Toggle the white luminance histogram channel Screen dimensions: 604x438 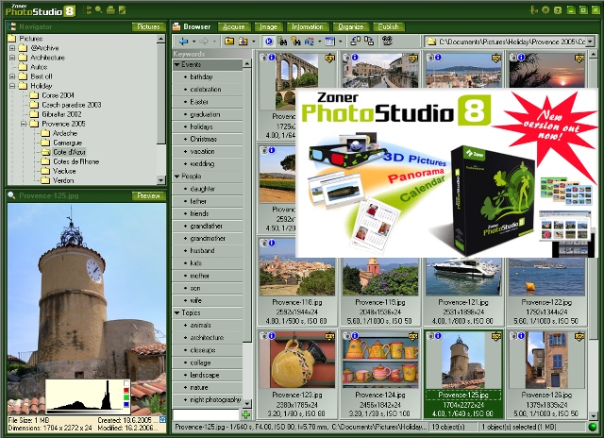pos(126,383)
